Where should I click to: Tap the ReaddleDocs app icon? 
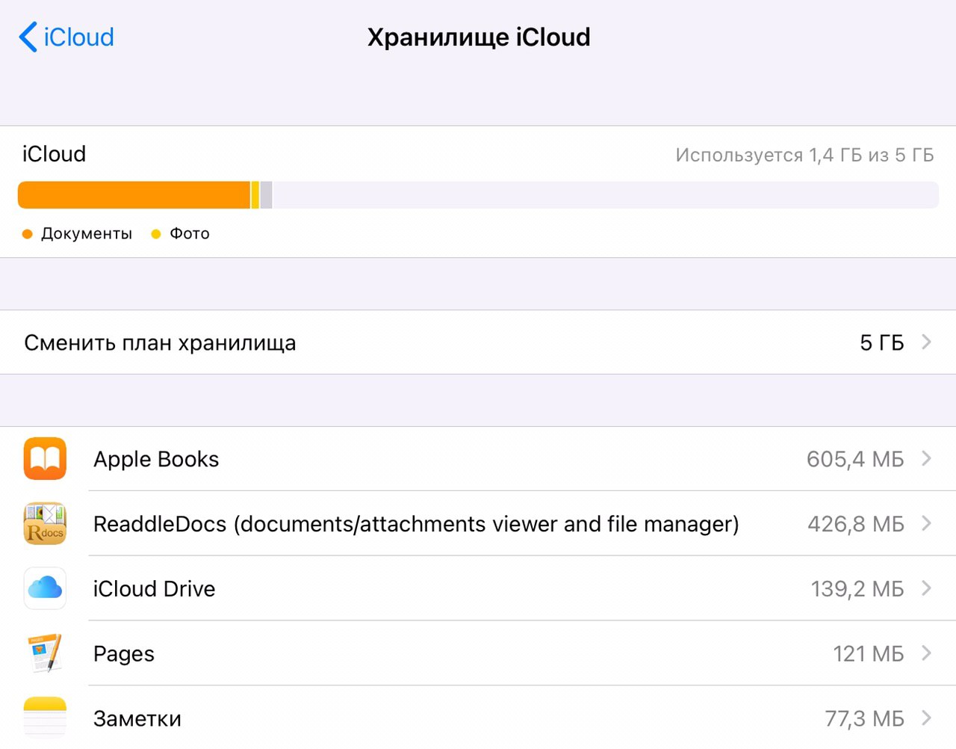pos(45,523)
